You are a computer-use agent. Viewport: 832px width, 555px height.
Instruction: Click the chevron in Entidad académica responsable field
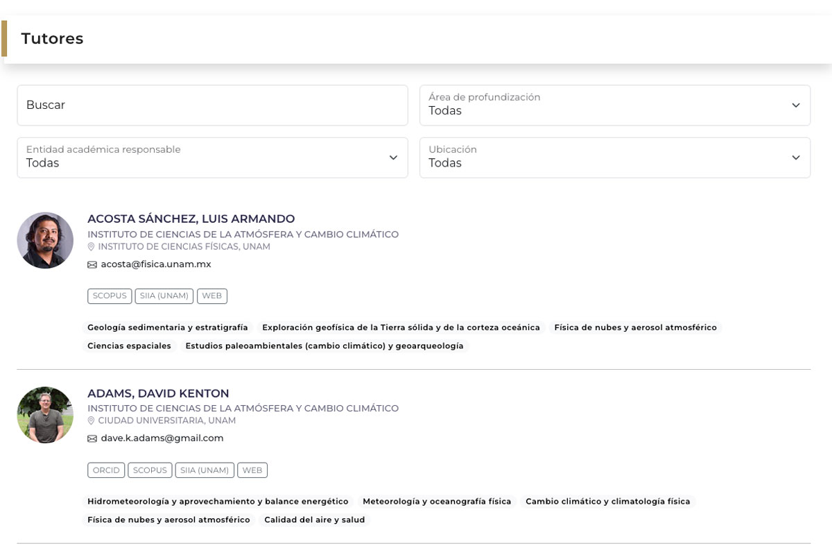click(393, 157)
